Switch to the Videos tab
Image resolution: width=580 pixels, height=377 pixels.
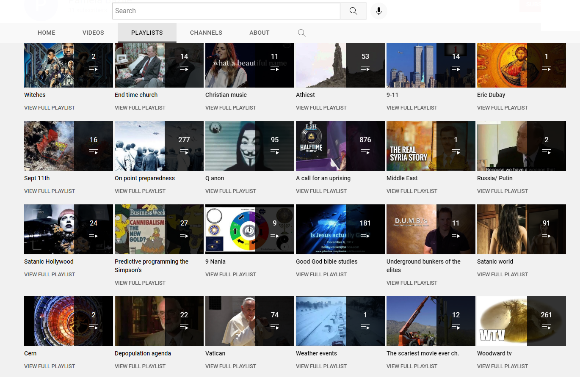(93, 33)
